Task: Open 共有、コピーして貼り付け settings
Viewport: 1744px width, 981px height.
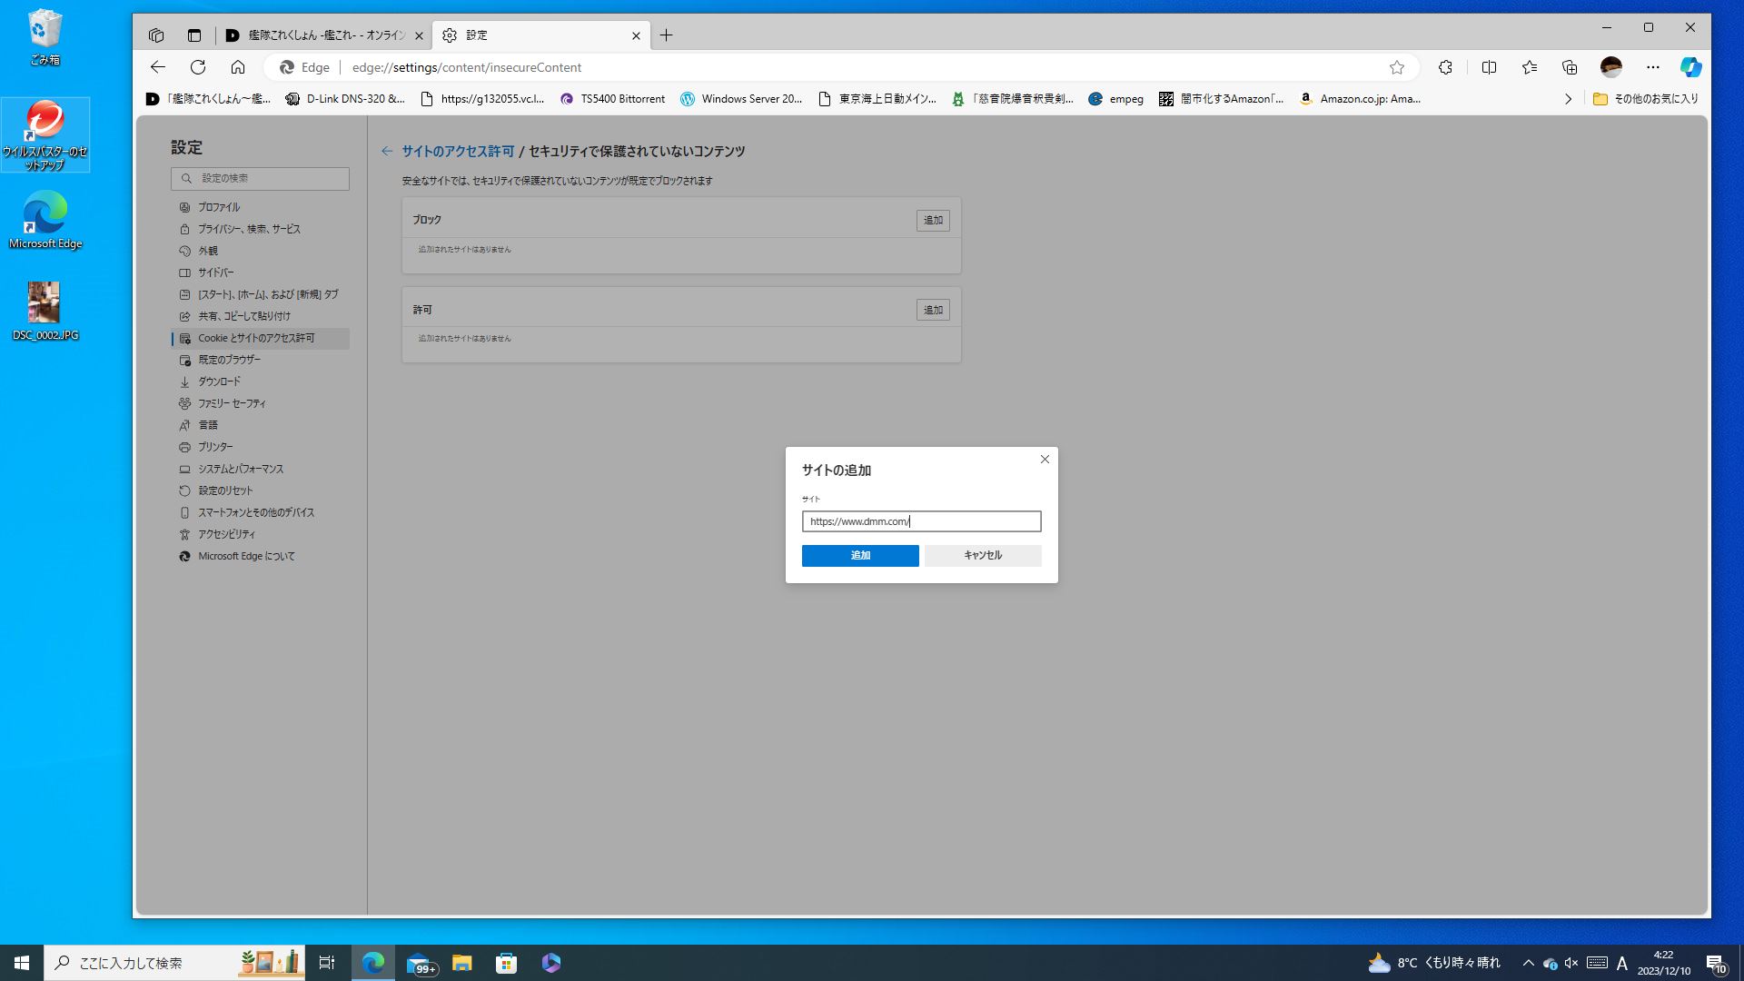Action: [x=260, y=316]
